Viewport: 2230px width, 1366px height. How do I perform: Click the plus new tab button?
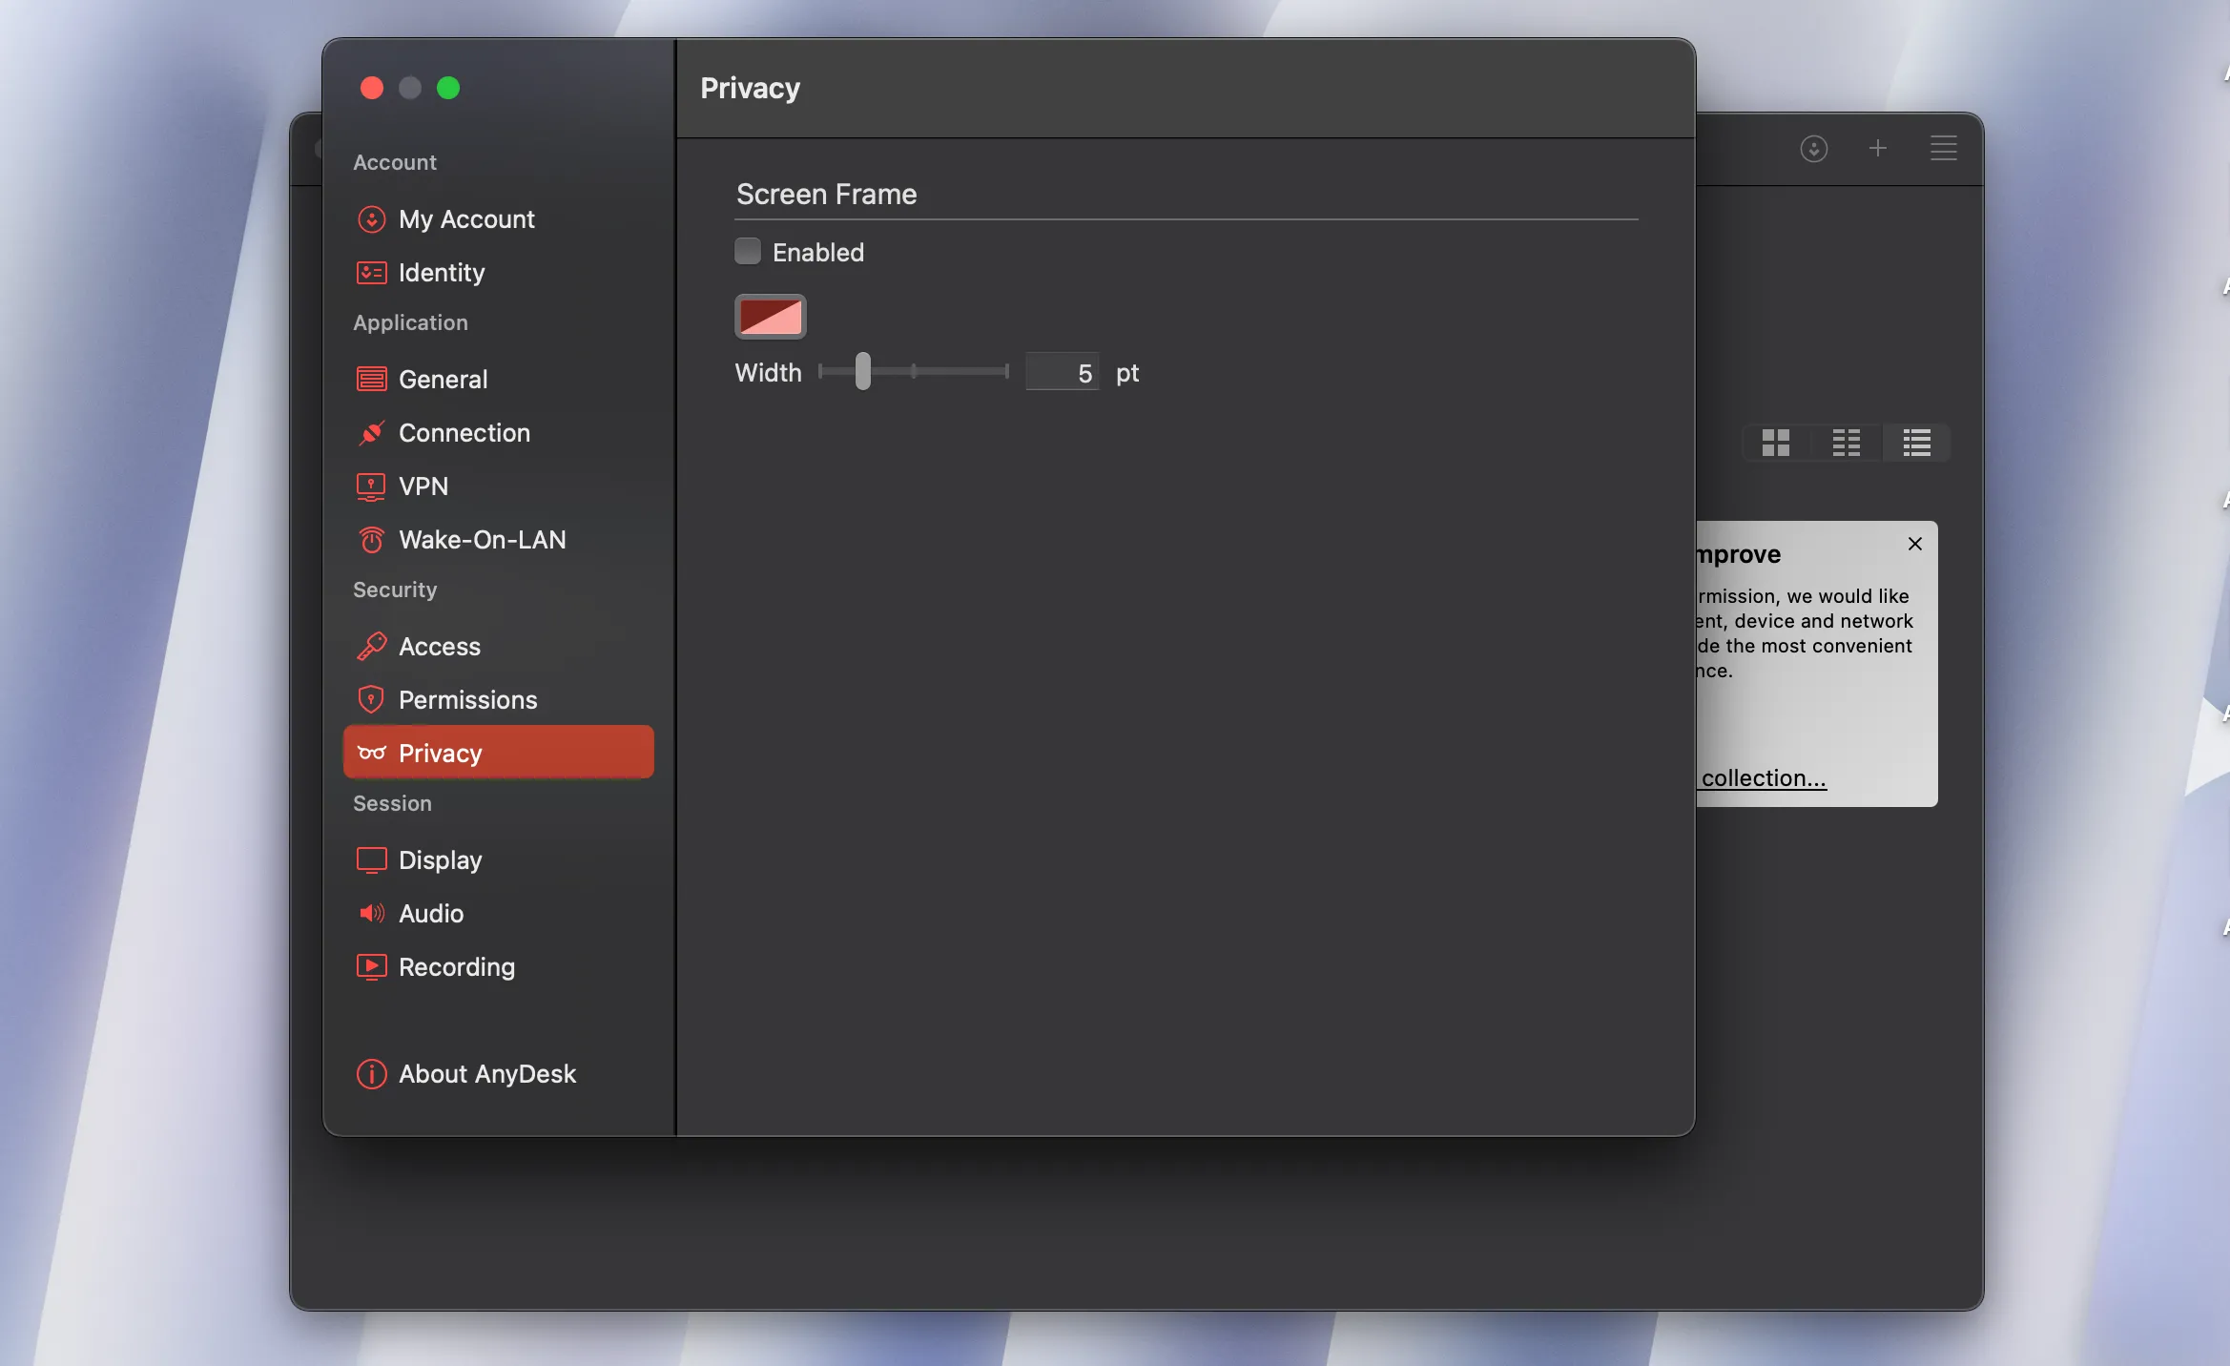(1877, 149)
